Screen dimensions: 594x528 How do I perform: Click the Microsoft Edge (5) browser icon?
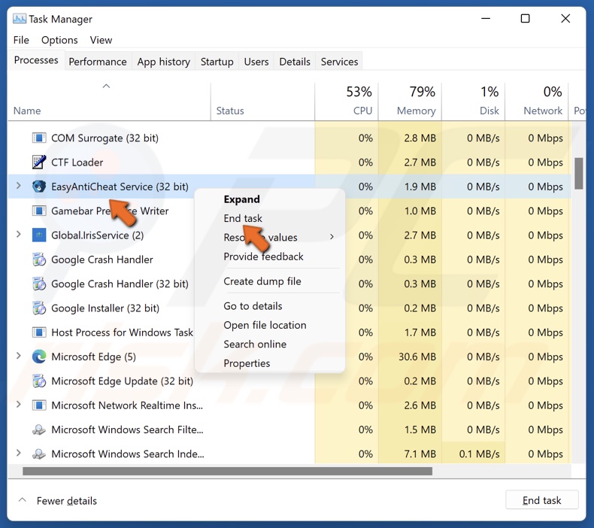(x=39, y=357)
